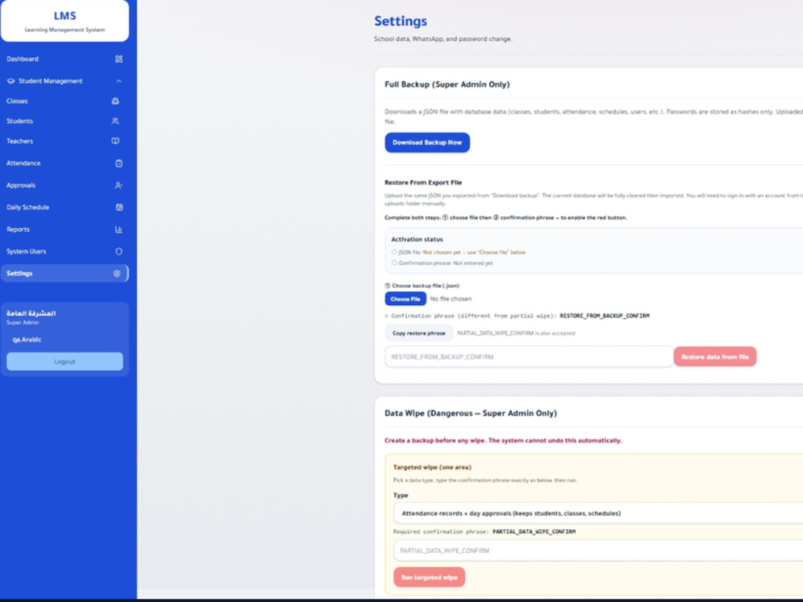Click the Attendance clipboard icon
Viewport: 803px width, 602px height.
(119, 163)
